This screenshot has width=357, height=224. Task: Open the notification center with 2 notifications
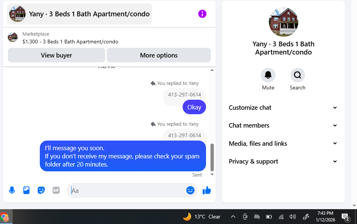coord(345,217)
